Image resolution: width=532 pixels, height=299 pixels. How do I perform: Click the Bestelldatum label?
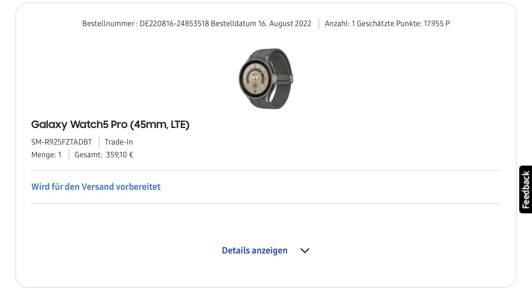234,24
